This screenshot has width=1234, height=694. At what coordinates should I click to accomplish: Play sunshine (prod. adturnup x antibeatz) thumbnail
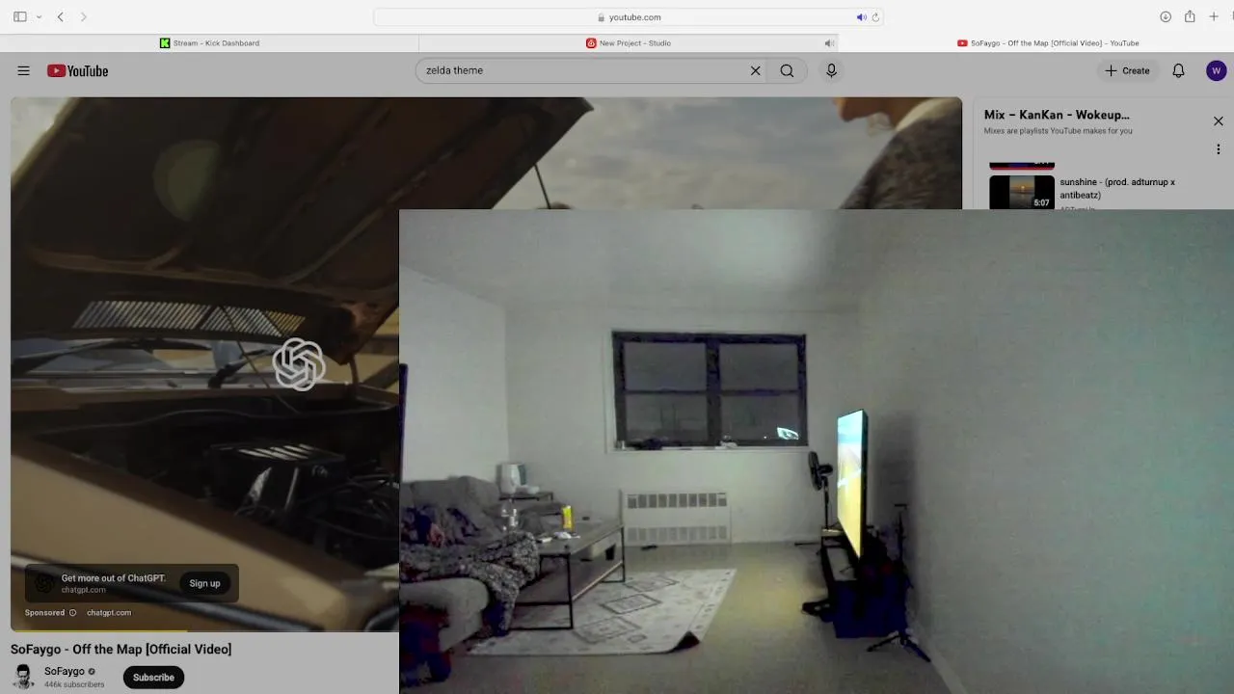[x=1022, y=191]
